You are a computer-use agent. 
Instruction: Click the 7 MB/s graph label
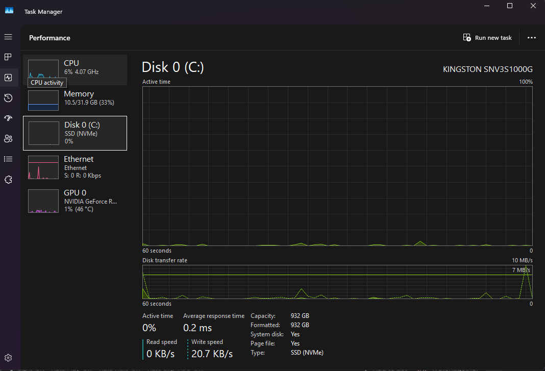tap(521, 270)
